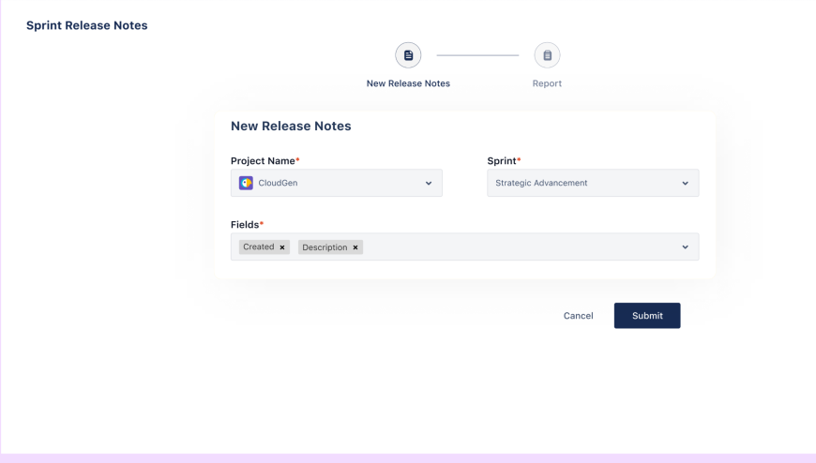
Task: Click the Sprint Release Notes page title
Action: (87, 25)
